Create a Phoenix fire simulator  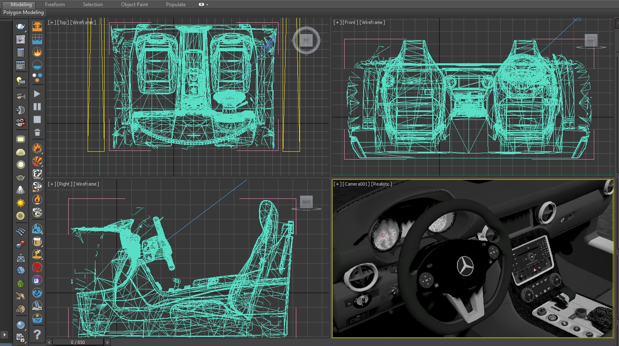pyautogui.click(x=37, y=26)
